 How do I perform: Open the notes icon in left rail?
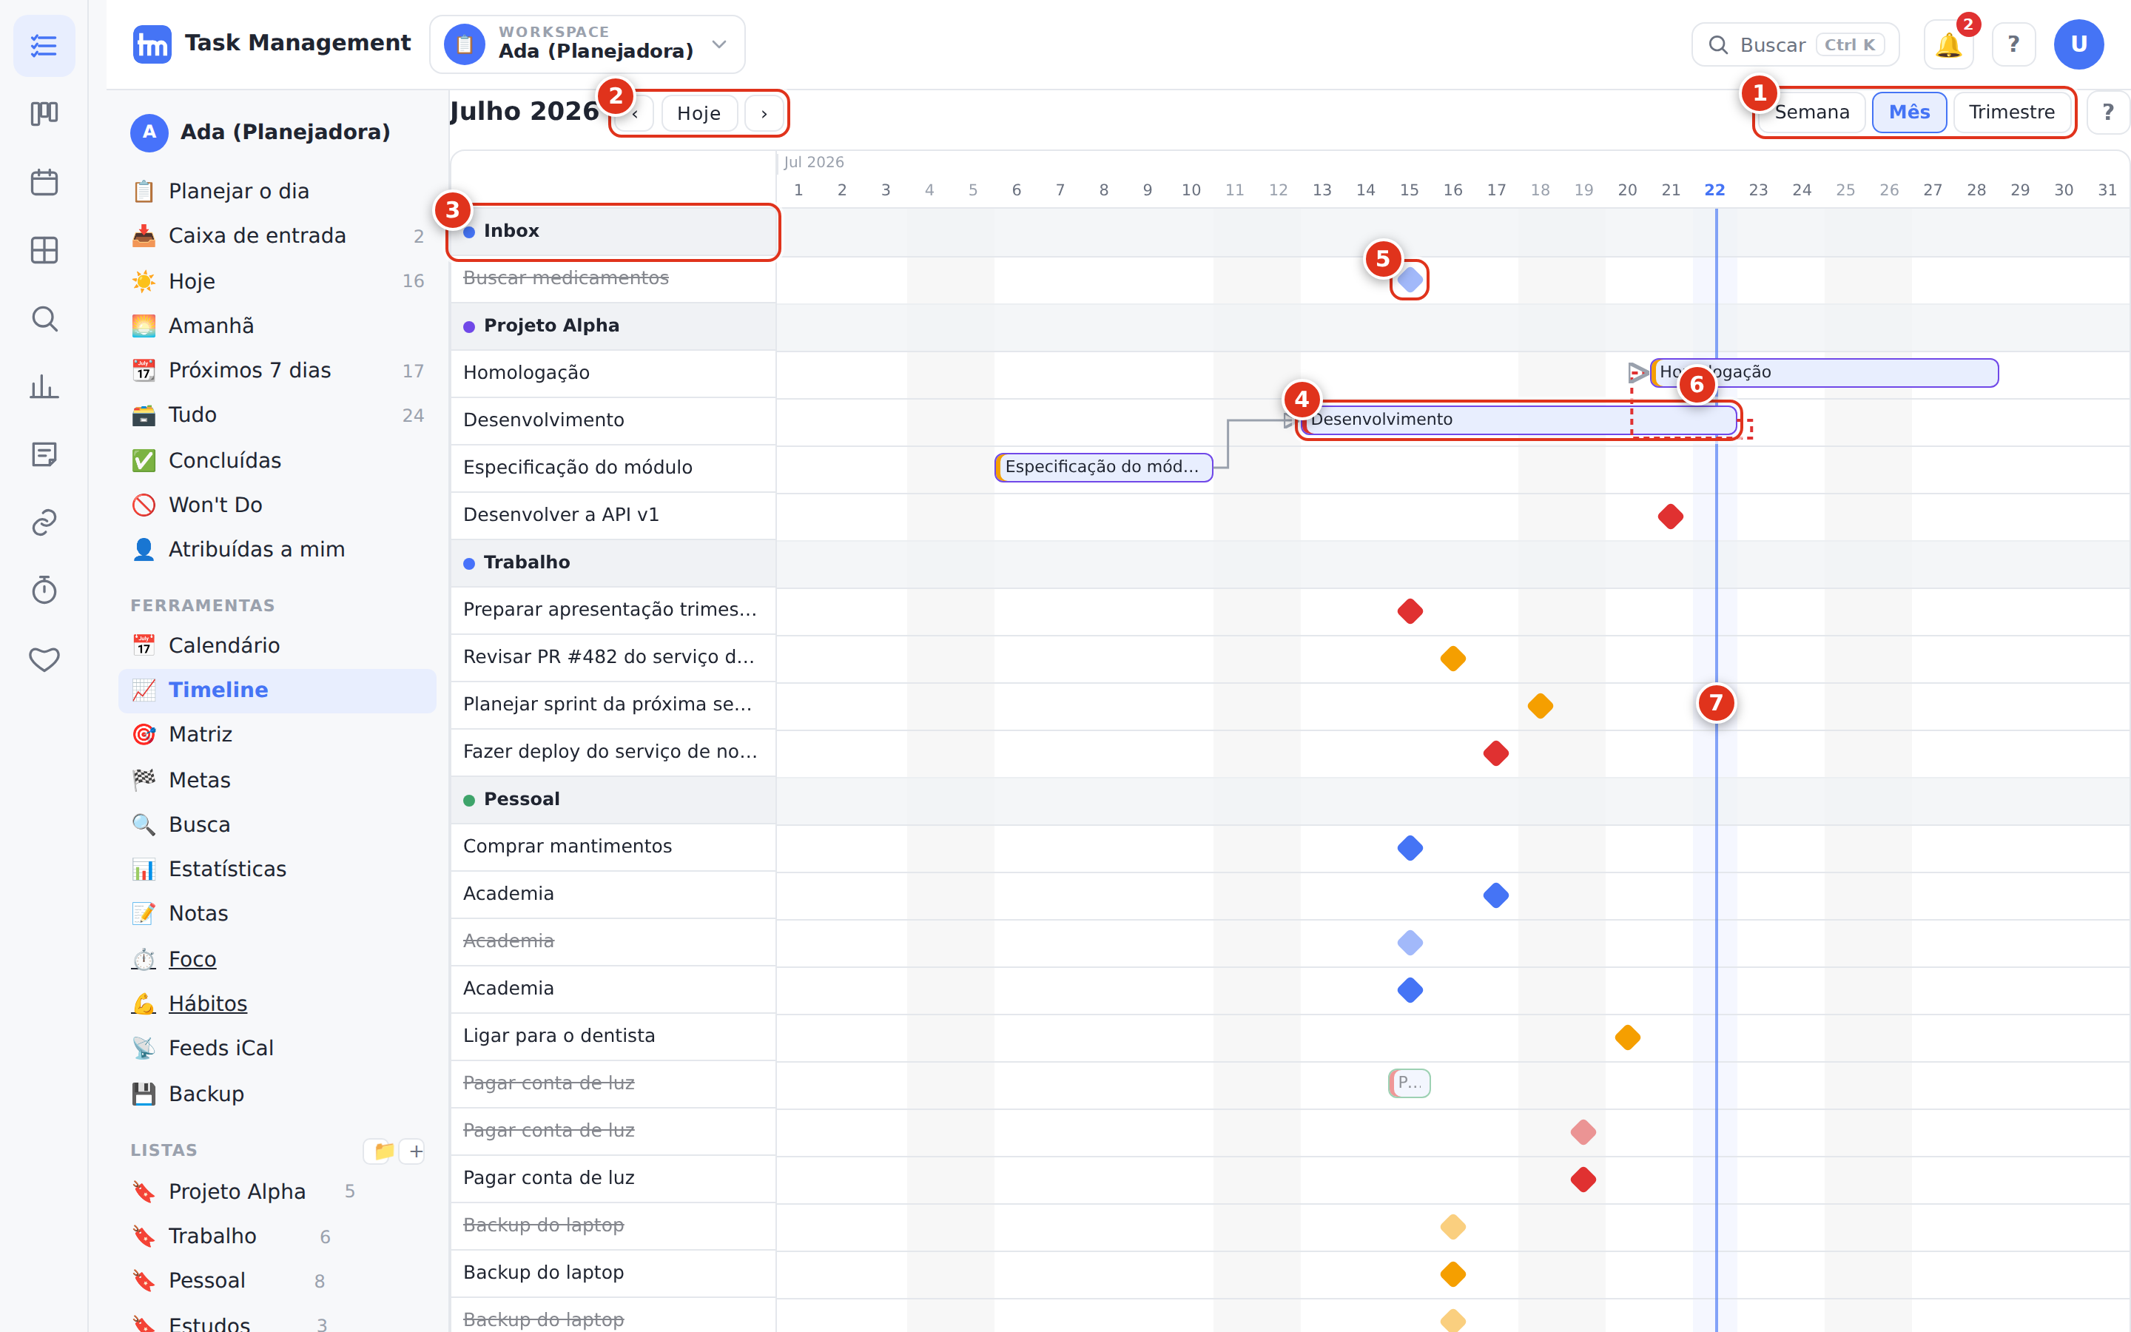[x=44, y=454]
